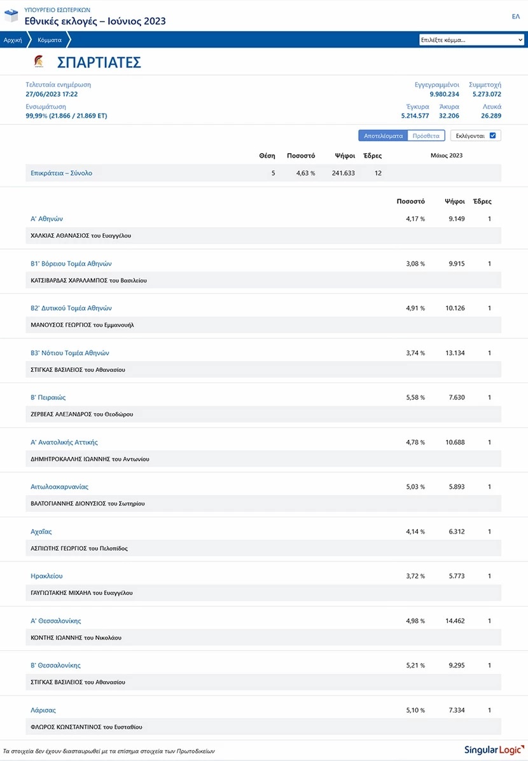Image resolution: width=528 pixels, height=761 pixels.
Task: Toggle the Εκλέγονται checkbox
Action: tap(492, 135)
